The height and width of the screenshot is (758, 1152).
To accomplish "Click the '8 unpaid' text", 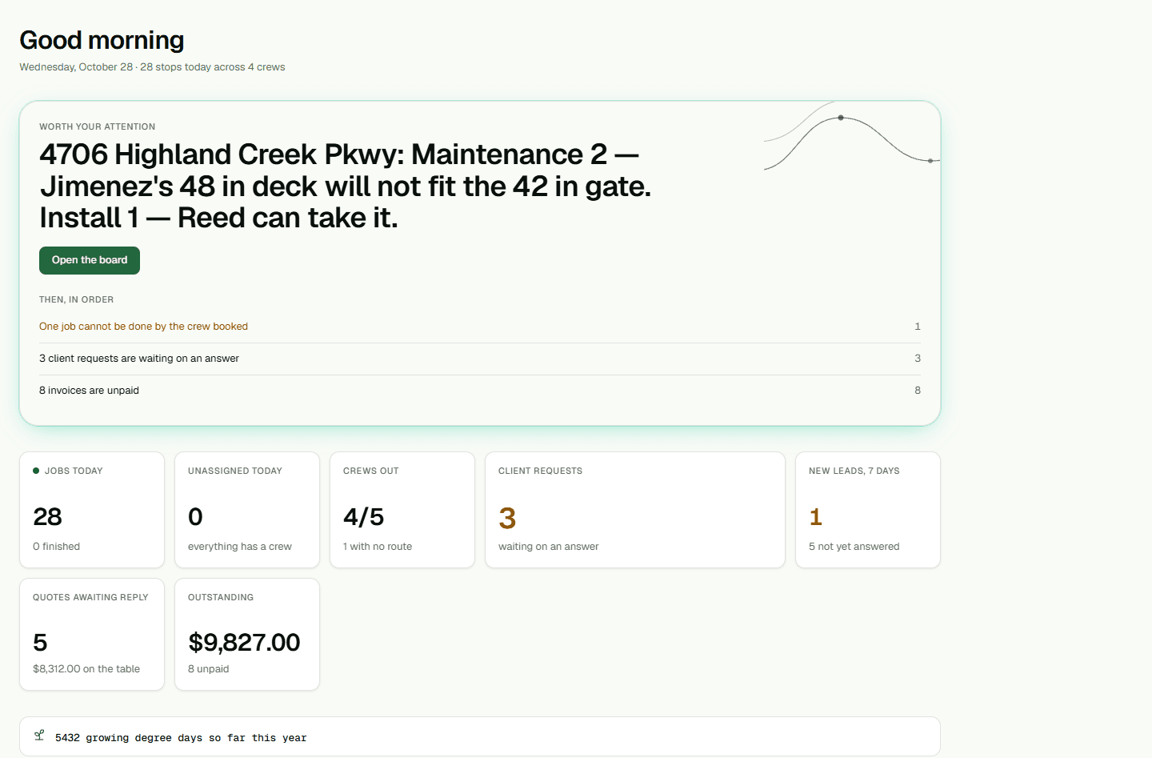I will [x=208, y=669].
